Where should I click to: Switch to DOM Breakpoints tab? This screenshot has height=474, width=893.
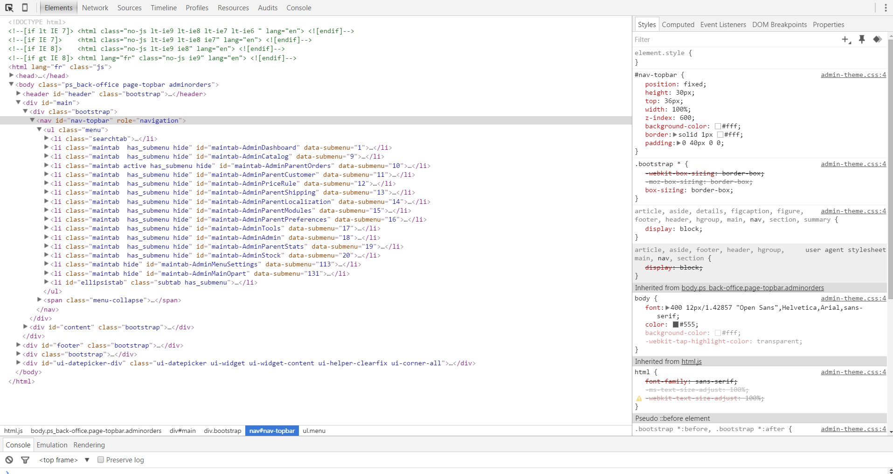779,25
